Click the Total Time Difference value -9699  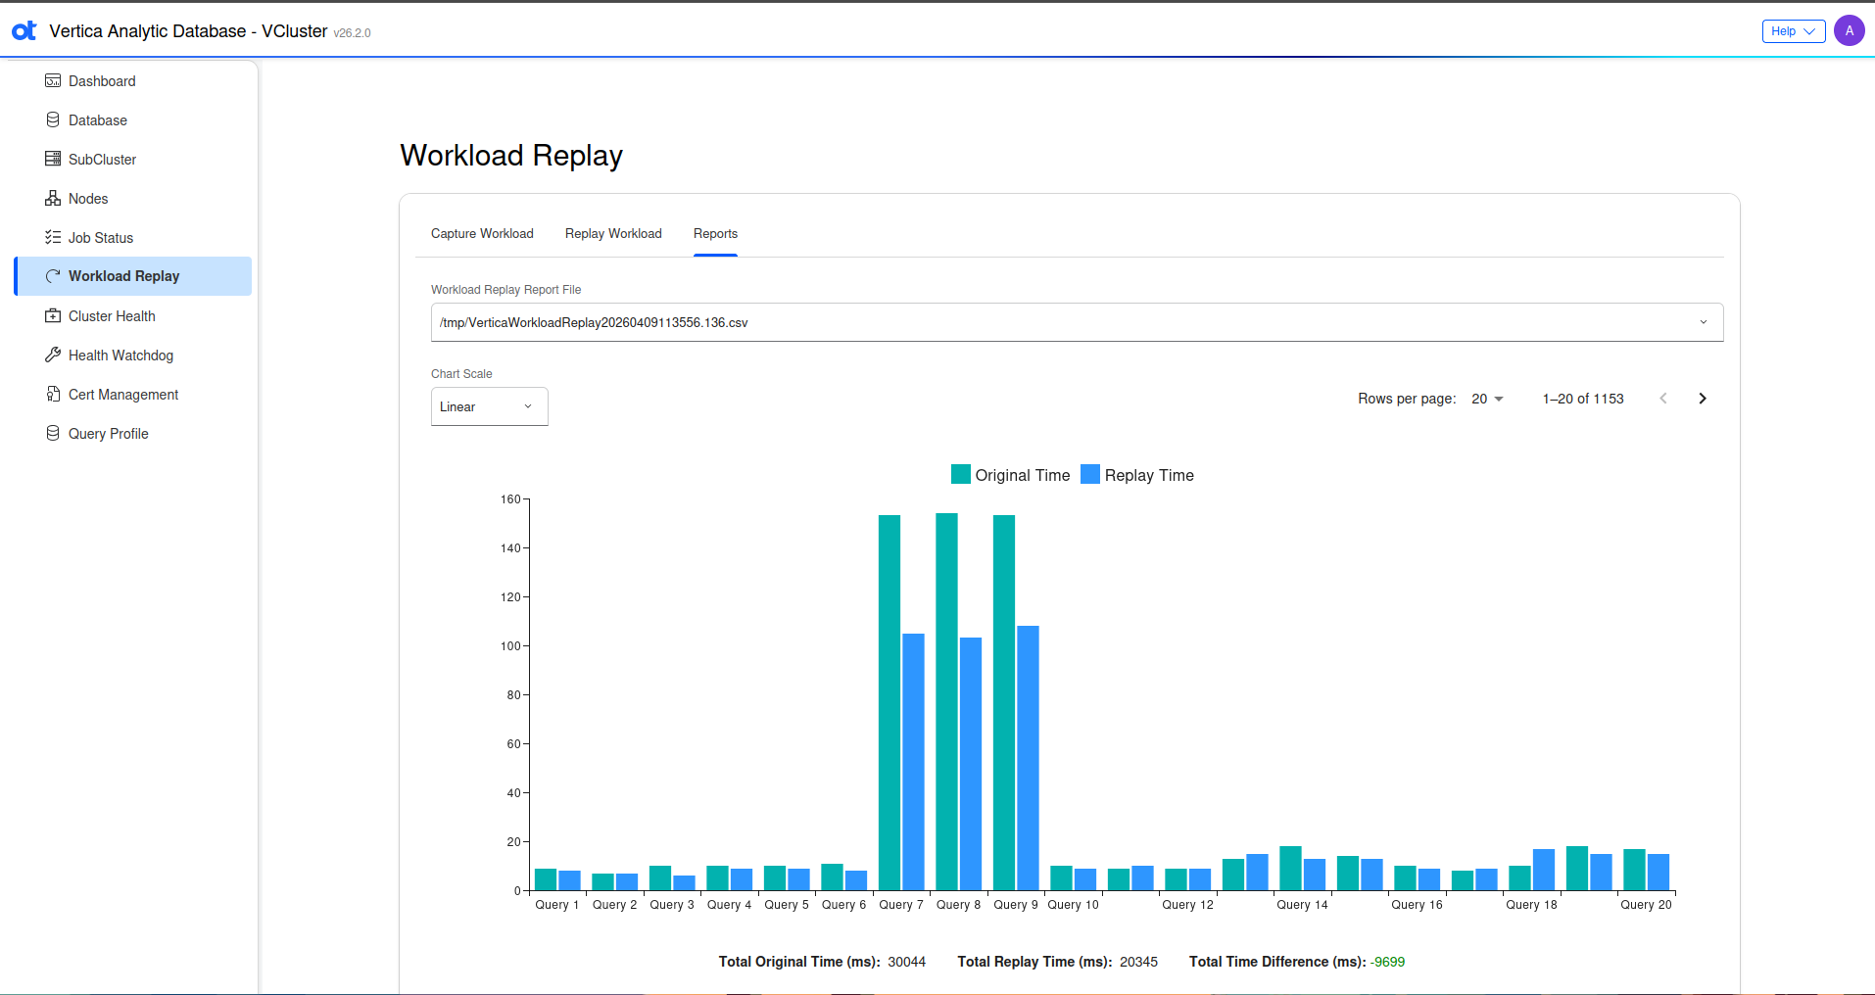[1387, 962]
